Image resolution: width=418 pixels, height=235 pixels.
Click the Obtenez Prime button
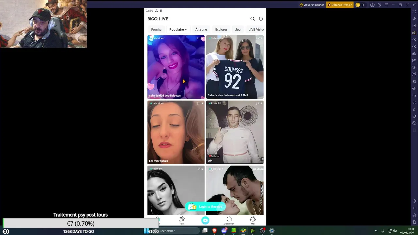click(x=340, y=5)
